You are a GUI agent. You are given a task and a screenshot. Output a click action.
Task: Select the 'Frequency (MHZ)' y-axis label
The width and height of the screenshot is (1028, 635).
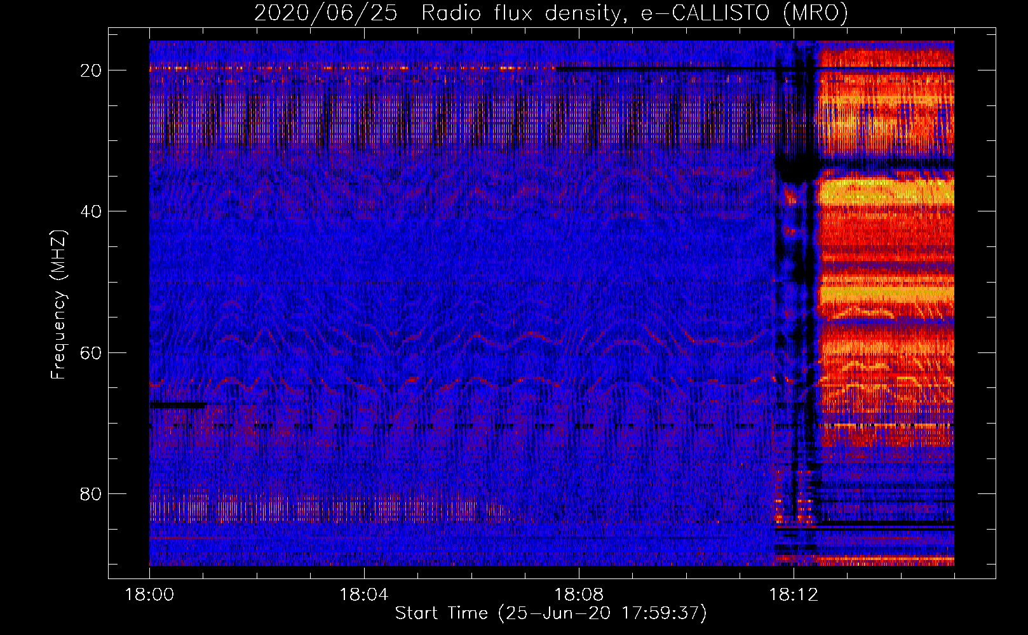point(58,305)
